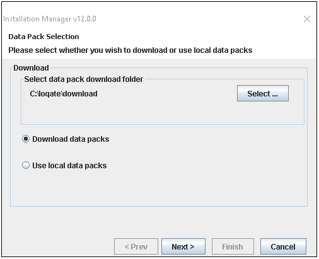Viewport: 319px width, 259px height.
Task: Click empty title bar area left of close icon
Action: tap(200, 19)
